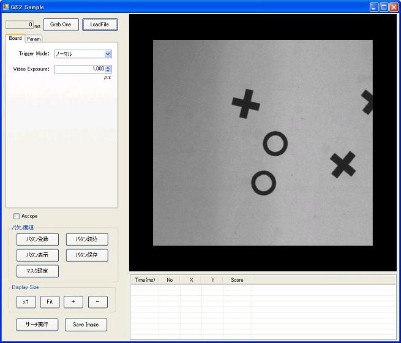
Task: Click the Video Exposure value field
Action: 80,69
